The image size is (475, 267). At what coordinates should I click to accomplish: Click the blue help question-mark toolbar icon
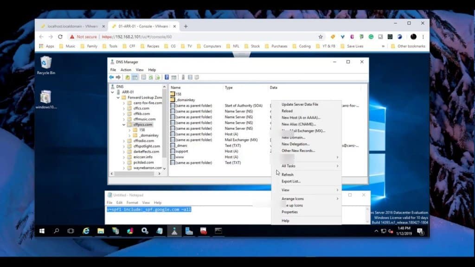tap(167, 77)
